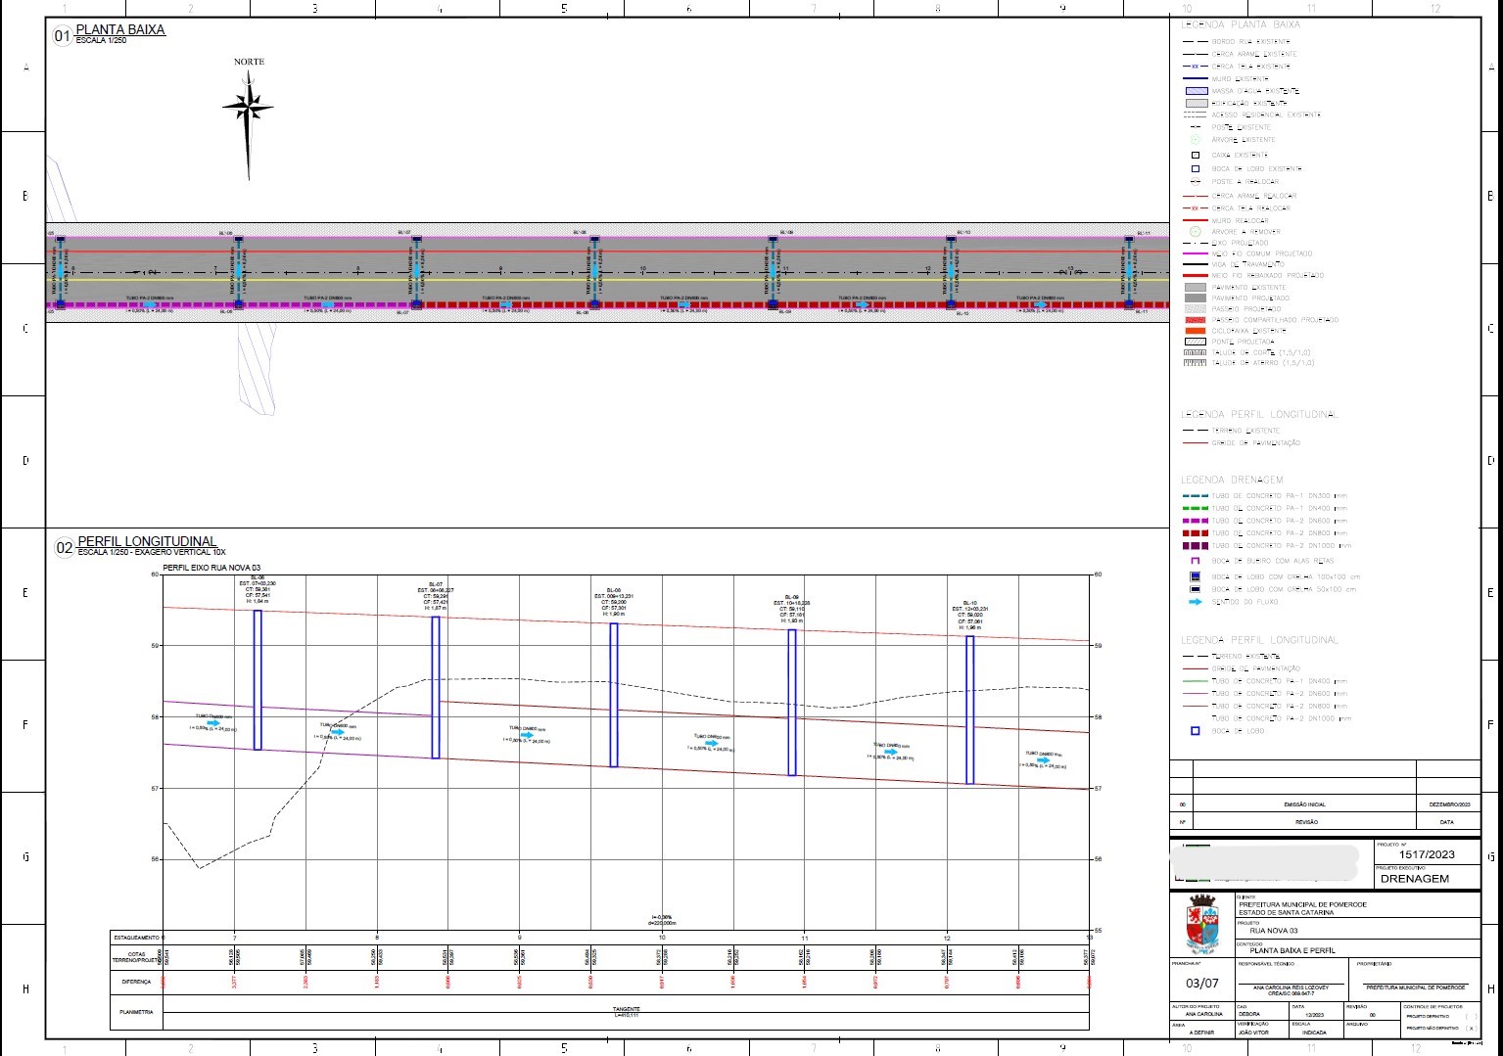Screen dimensions: 1503x1056
Task: Click the 'Boca de Lobo com Grelha 100x100' symbol
Action: coord(1196,576)
